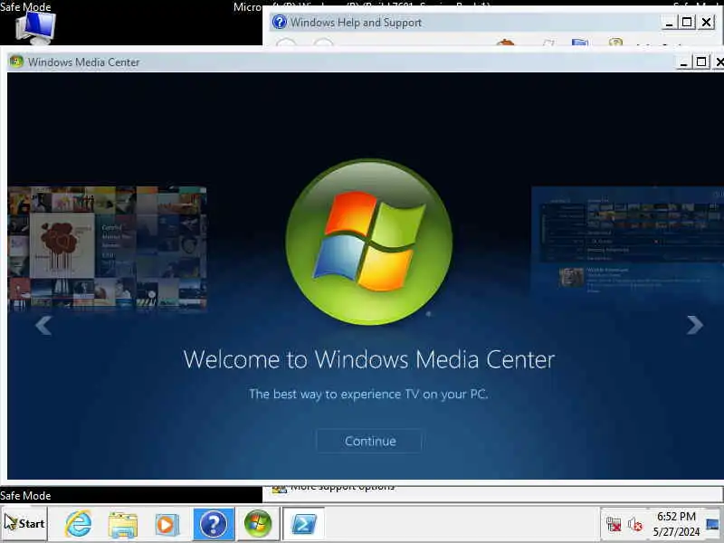The image size is (724, 543).
Task: Maximize the Windows Help and Support window
Action: 687,22
